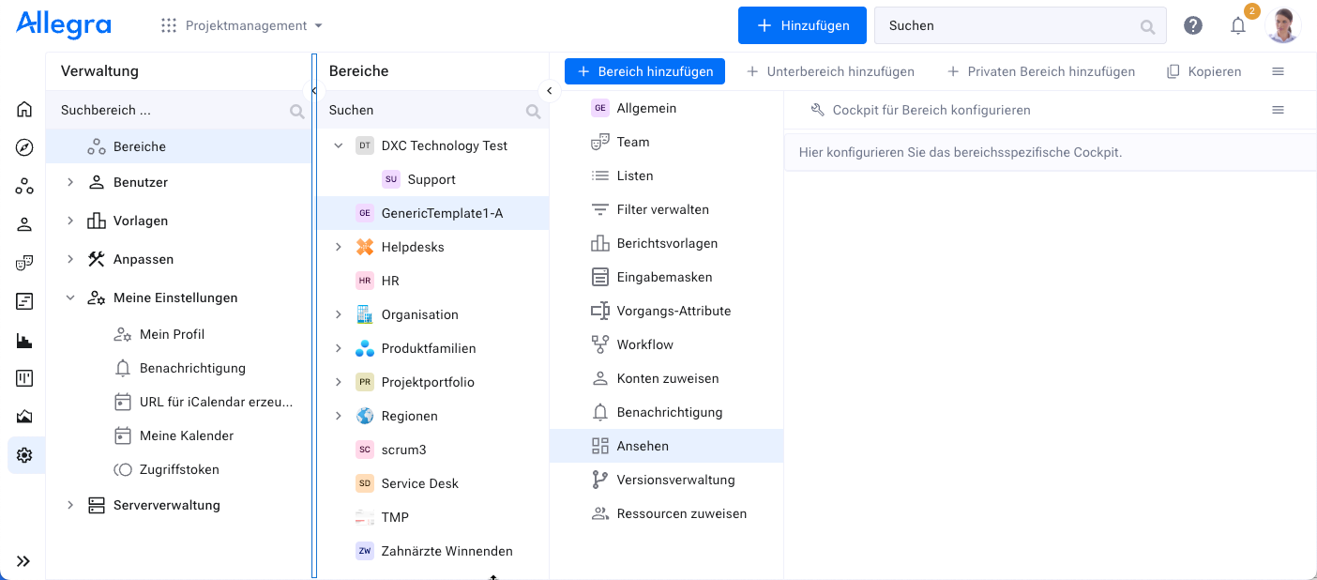This screenshot has width=1317, height=580.
Task: Collapse the Meine Einstellungen section
Action: click(70, 298)
